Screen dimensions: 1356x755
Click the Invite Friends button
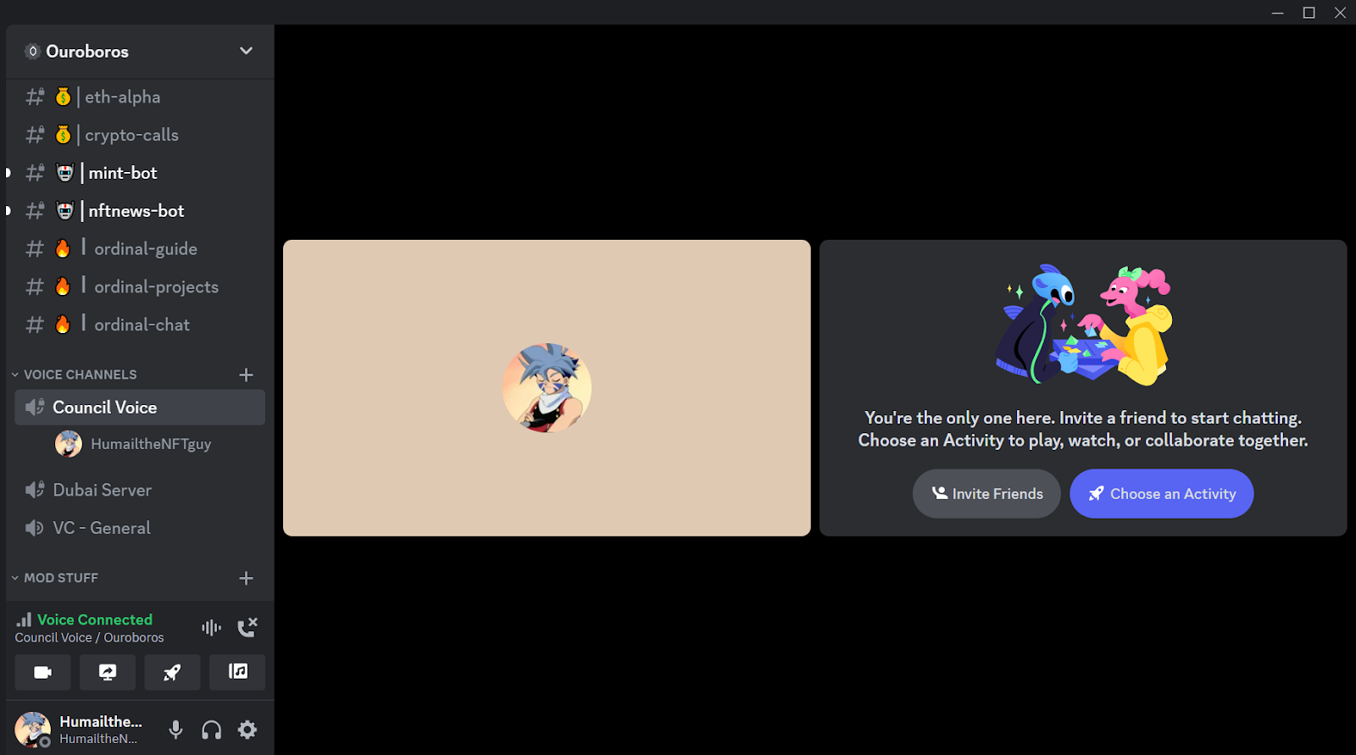point(986,494)
